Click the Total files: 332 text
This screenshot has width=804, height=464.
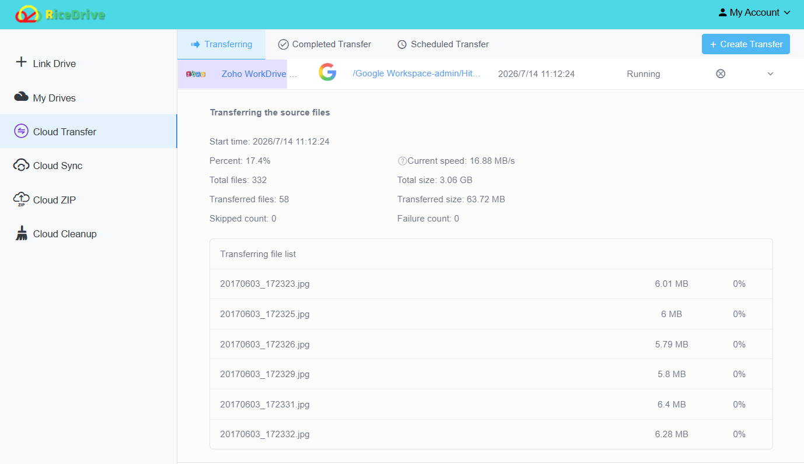pyautogui.click(x=238, y=180)
